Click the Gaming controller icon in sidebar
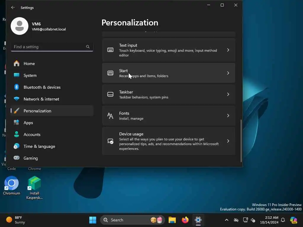Screen dimensions: 303x227 tap(17, 158)
